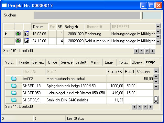This screenshot has width=164, height=123.
Task: Jump to the first record in the document grid
Action: 136,51
